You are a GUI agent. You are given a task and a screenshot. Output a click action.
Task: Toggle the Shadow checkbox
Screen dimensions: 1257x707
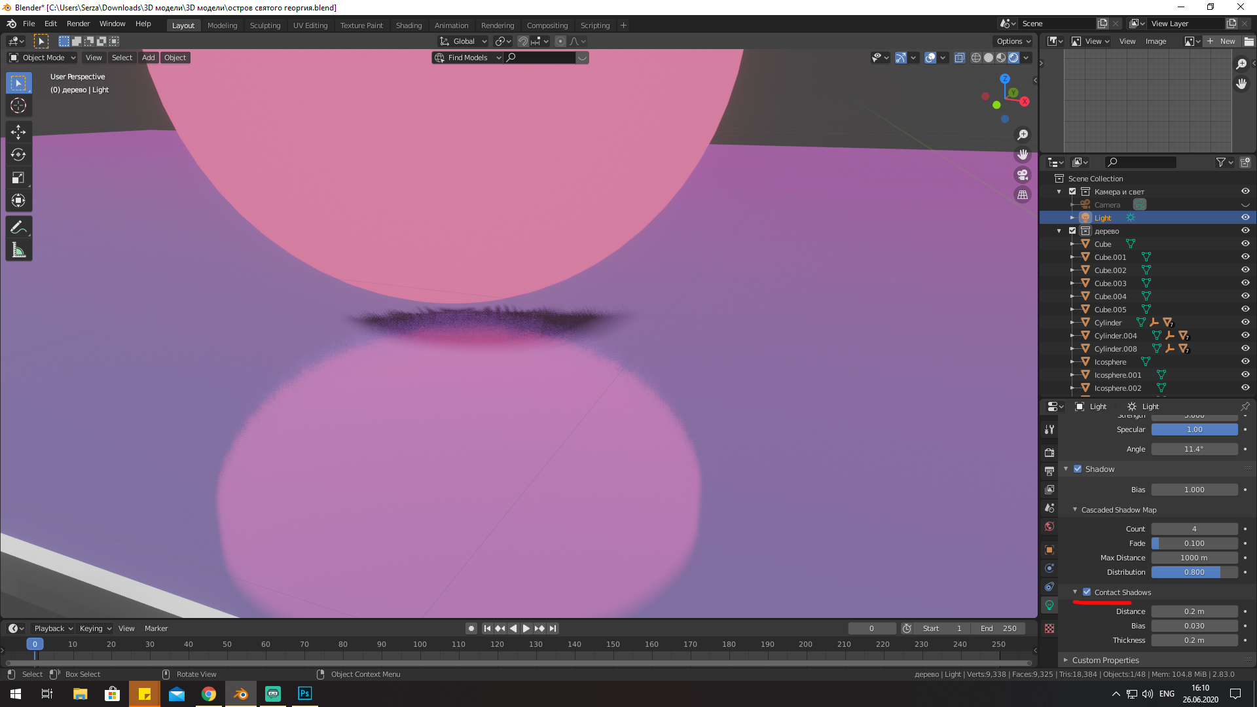(1078, 469)
